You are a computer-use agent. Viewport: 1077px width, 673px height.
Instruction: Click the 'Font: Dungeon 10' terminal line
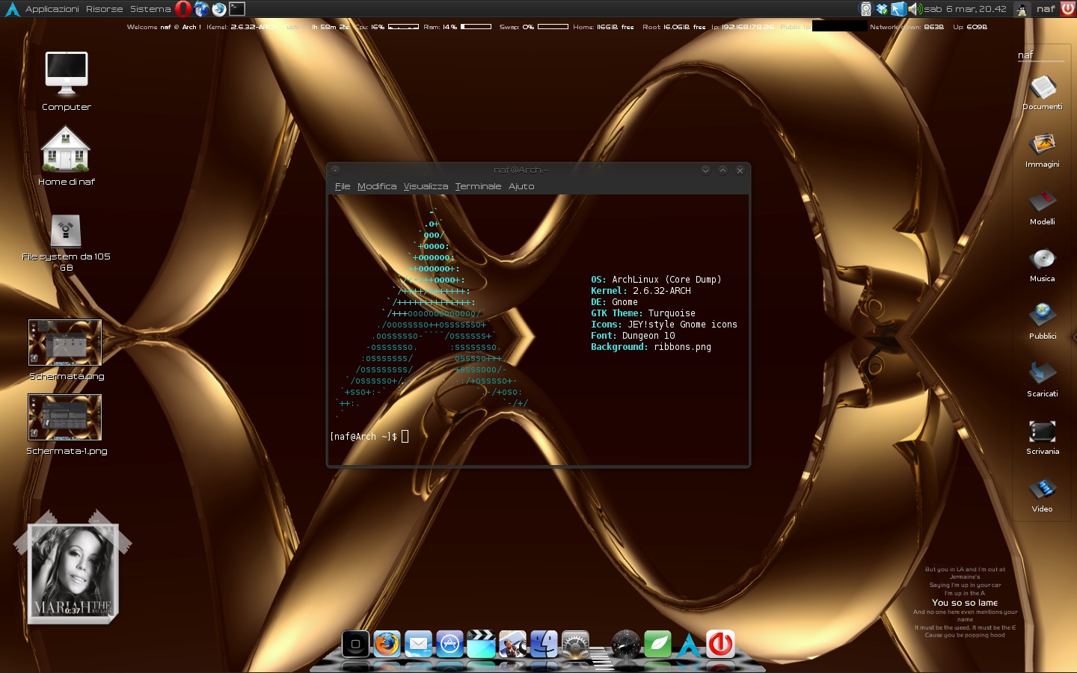point(633,336)
